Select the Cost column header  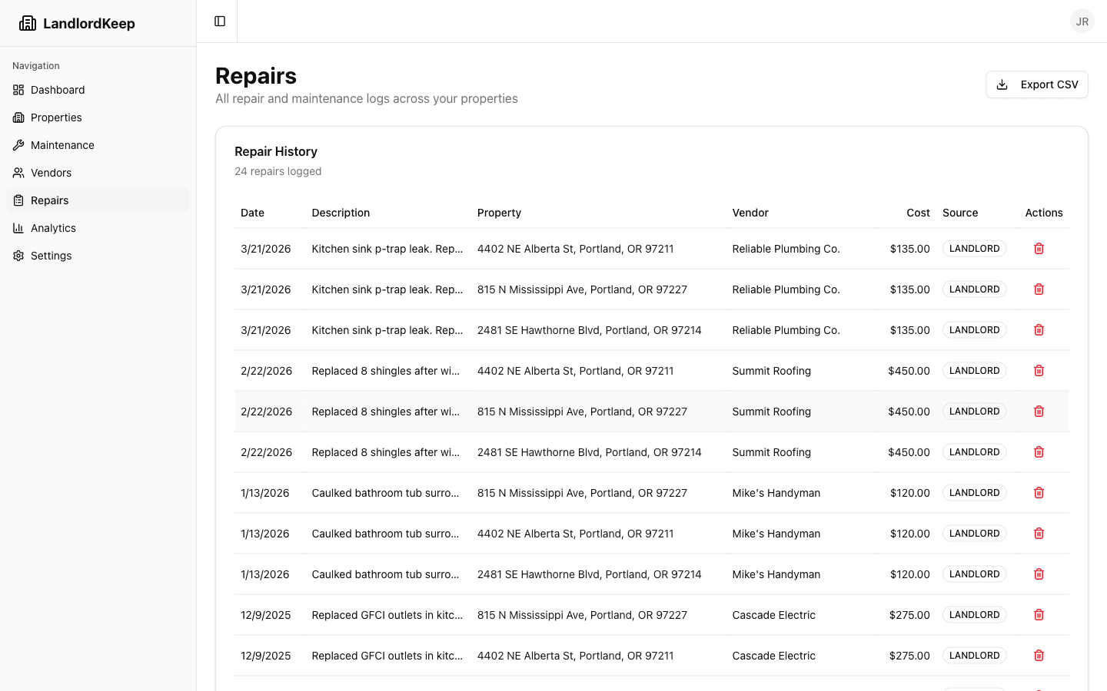click(x=918, y=213)
